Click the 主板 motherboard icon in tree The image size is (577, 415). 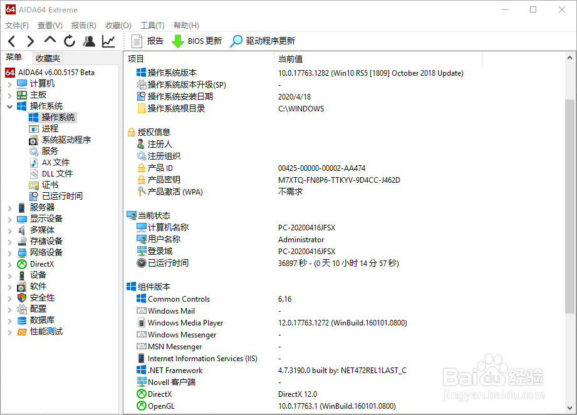click(x=22, y=95)
